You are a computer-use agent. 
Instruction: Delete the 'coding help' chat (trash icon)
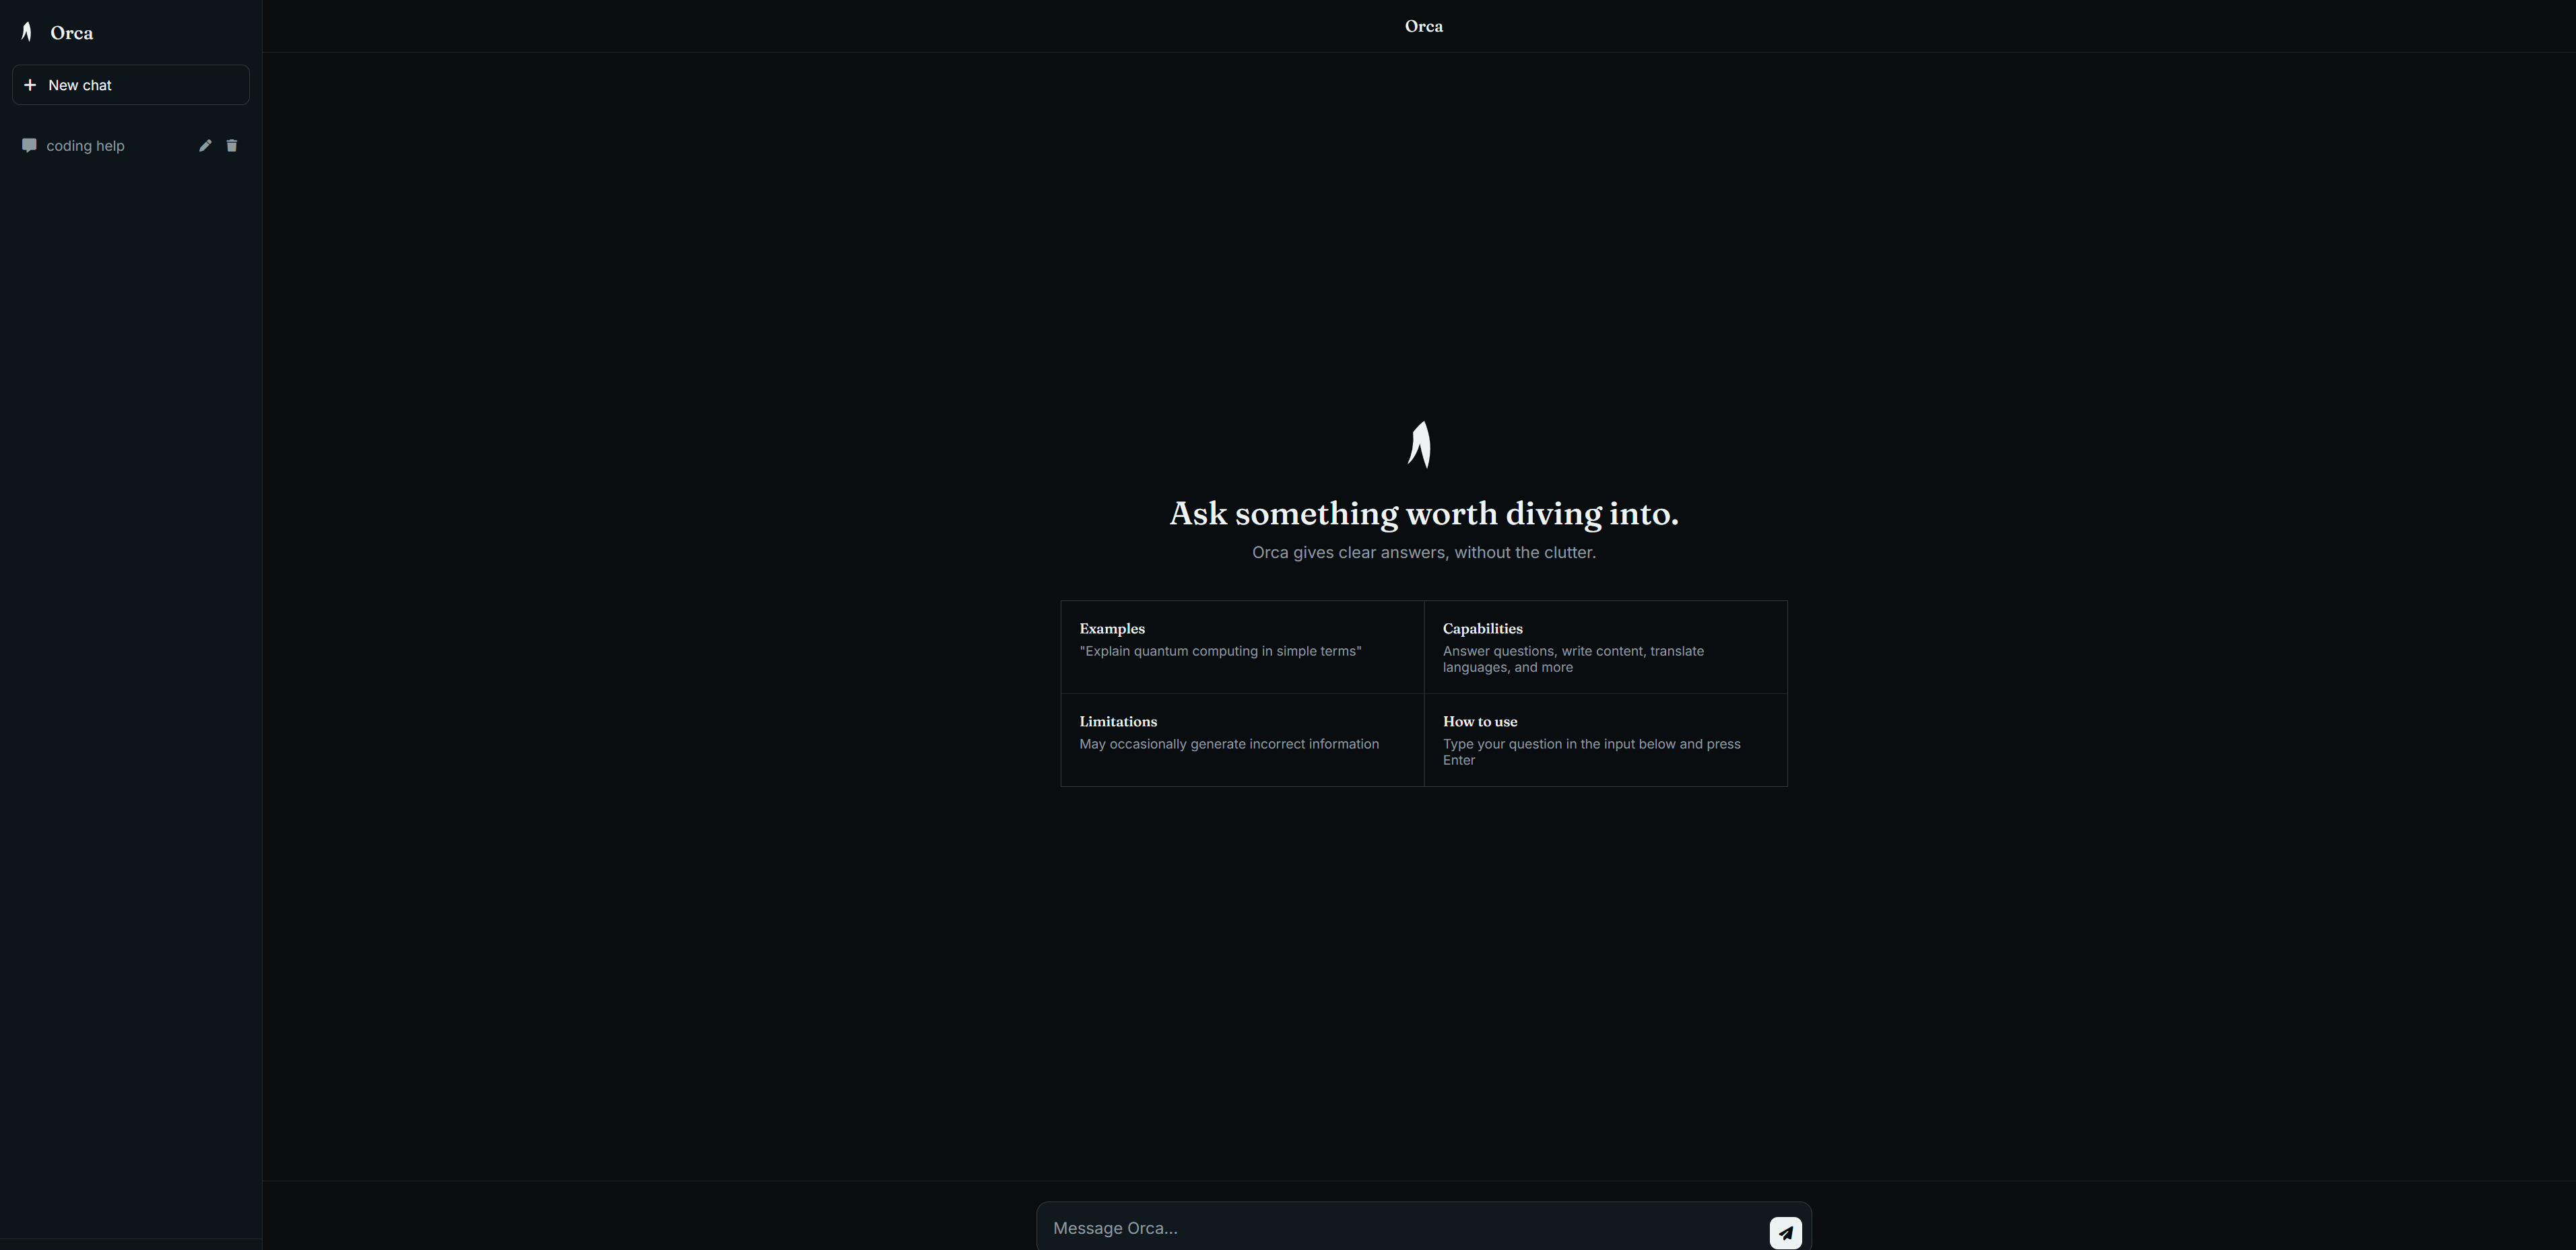(232, 146)
